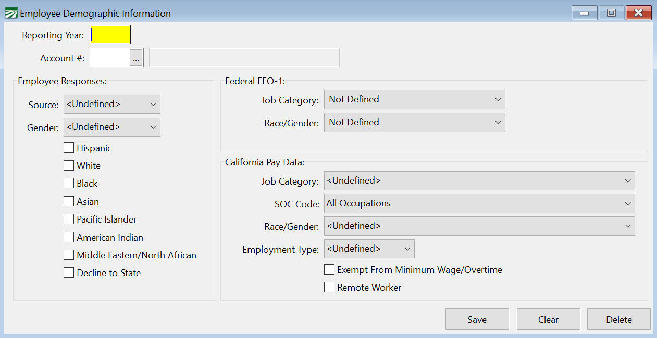Image resolution: width=657 pixels, height=338 pixels.
Task: Click the Save button
Action: (x=477, y=319)
